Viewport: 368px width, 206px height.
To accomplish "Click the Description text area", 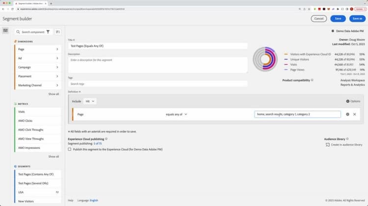I will tap(158, 65).
